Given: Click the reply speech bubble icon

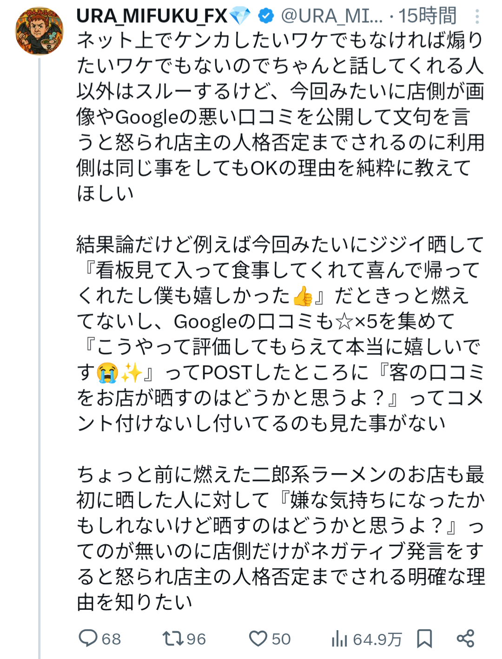Looking at the screenshot, I should (88, 639).
